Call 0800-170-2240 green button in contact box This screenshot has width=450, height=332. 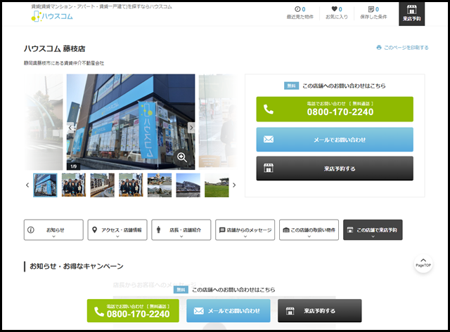(335, 109)
